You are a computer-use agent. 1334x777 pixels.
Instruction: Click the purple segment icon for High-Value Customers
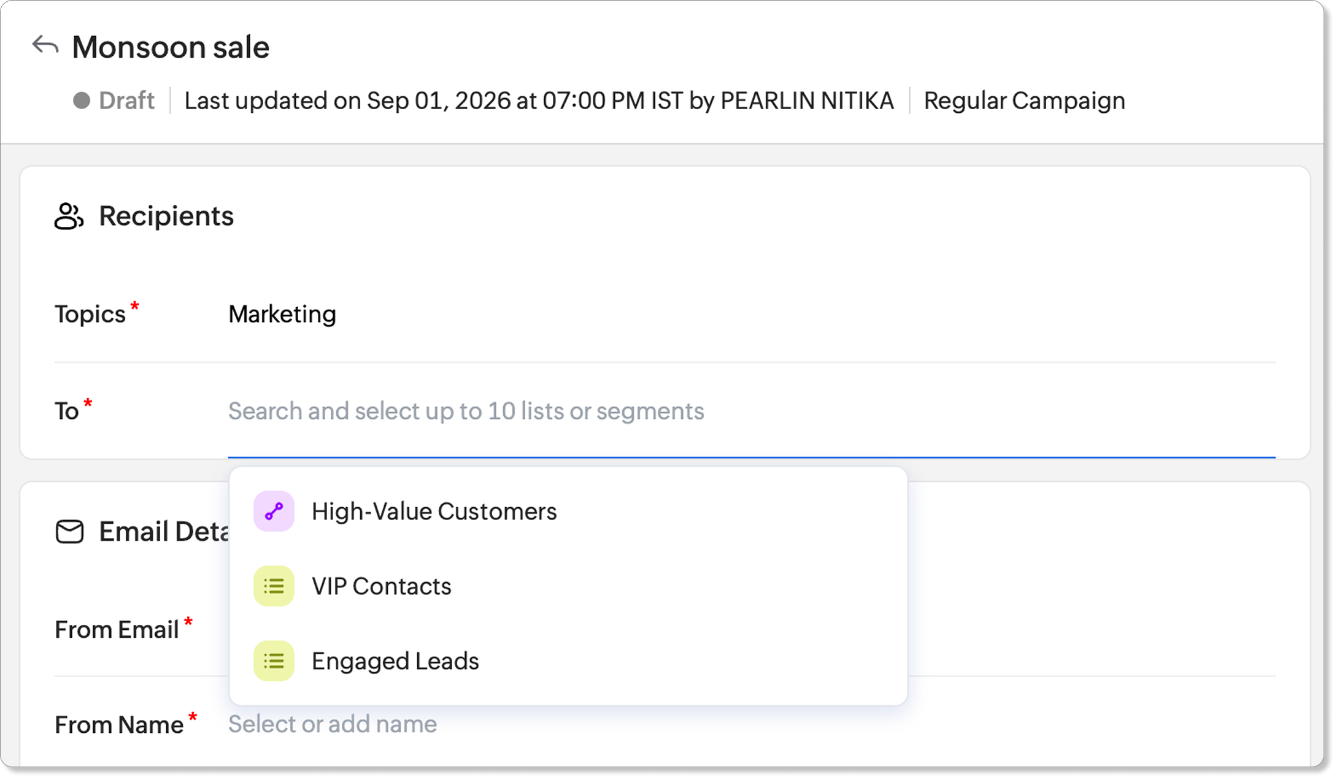coord(274,511)
